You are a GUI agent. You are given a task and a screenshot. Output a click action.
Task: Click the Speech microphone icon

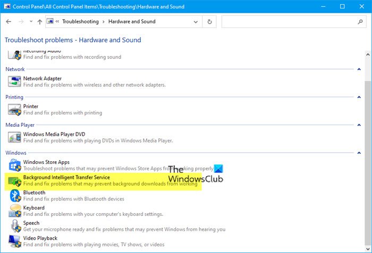click(x=16, y=226)
